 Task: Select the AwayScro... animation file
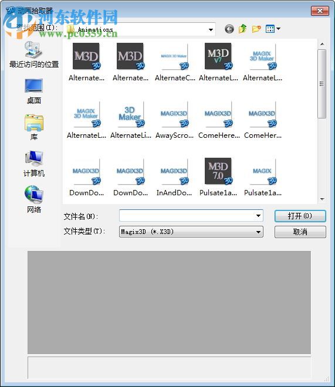click(x=174, y=120)
